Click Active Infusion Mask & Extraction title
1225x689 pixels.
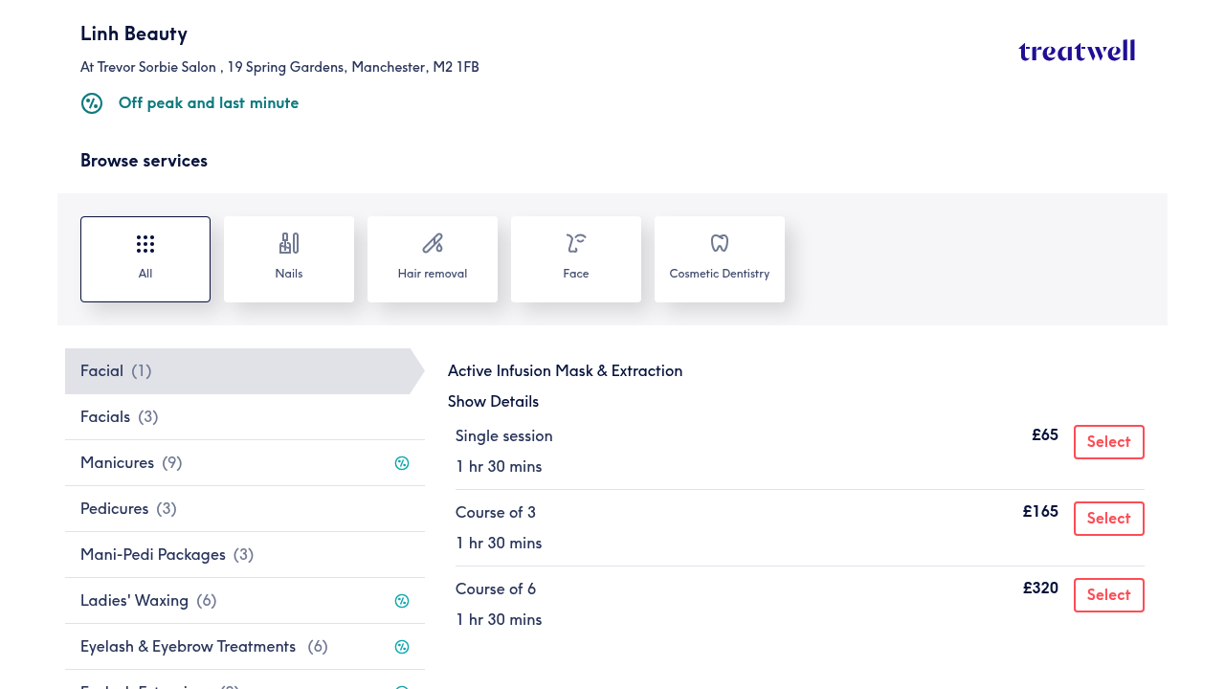[x=565, y=371]
